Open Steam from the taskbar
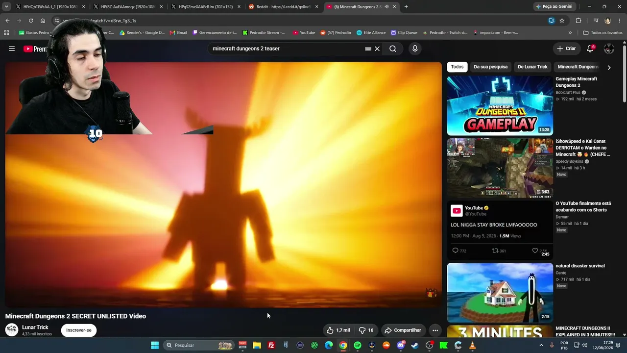This screenshot has height=353, width=627. [415, 345]
